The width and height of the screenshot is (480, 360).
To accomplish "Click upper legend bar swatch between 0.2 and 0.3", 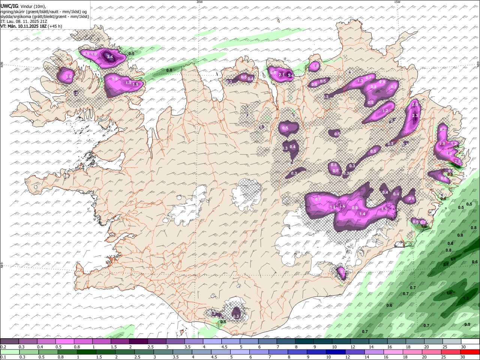I will (9, 342).
